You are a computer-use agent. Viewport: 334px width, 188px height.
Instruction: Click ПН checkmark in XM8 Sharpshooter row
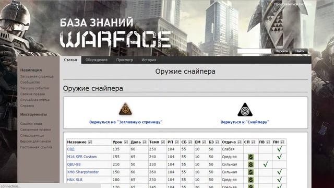point(280,172)
